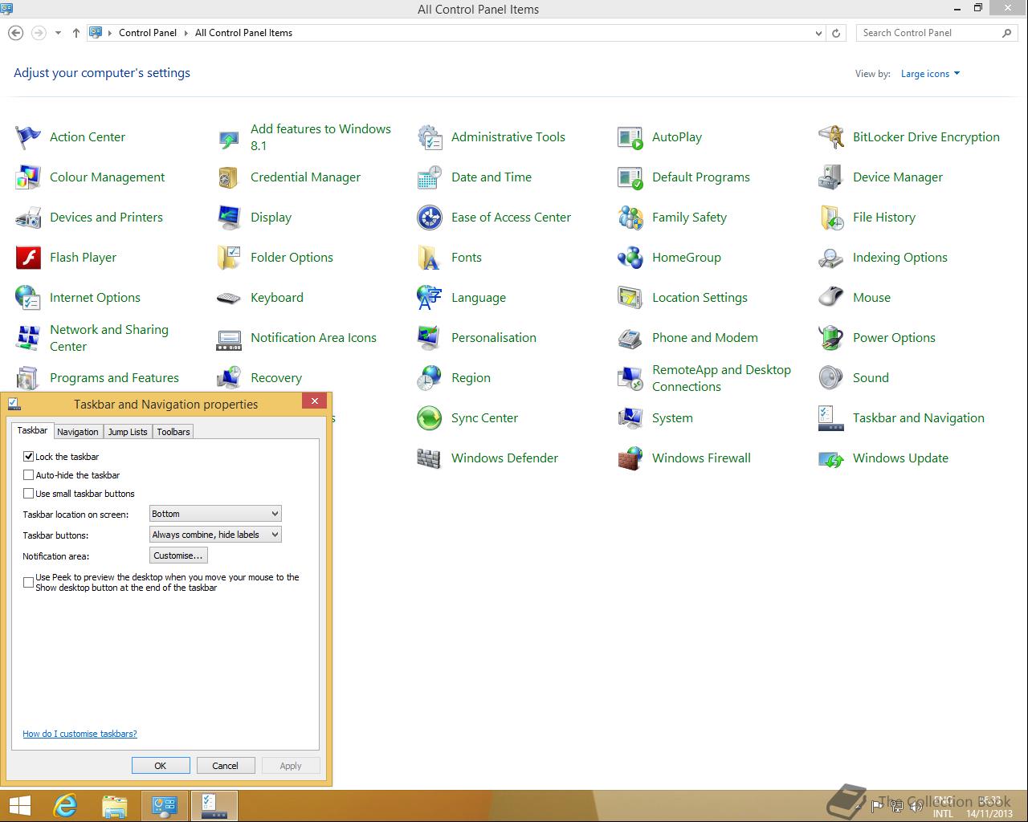Open the Personalisation link

coord(494,338)
